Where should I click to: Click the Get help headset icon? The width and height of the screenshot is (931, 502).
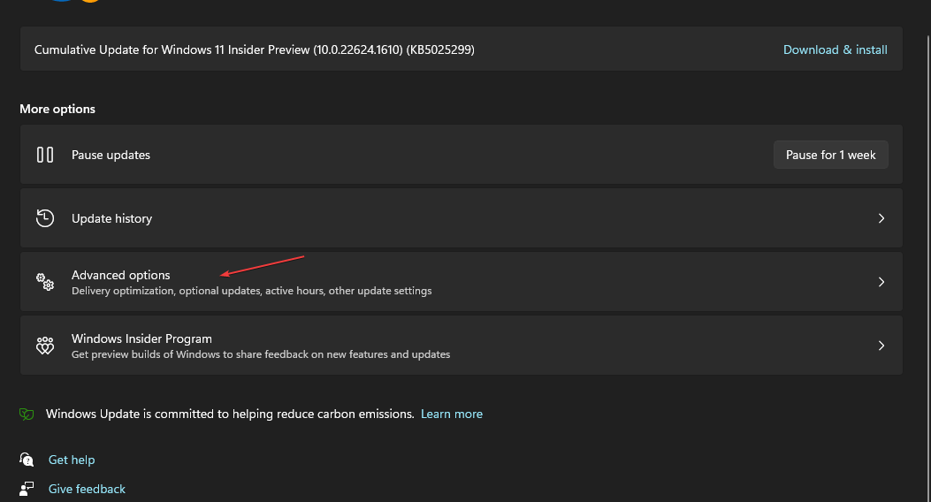tap(27, 460)
